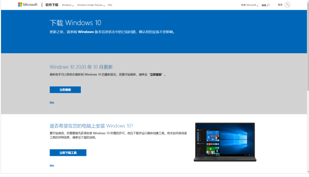Click the search magnifier icon

click(268, 5)
